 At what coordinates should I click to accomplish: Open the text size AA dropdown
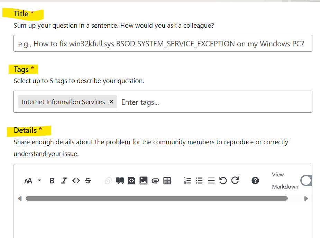click(33, 181)
